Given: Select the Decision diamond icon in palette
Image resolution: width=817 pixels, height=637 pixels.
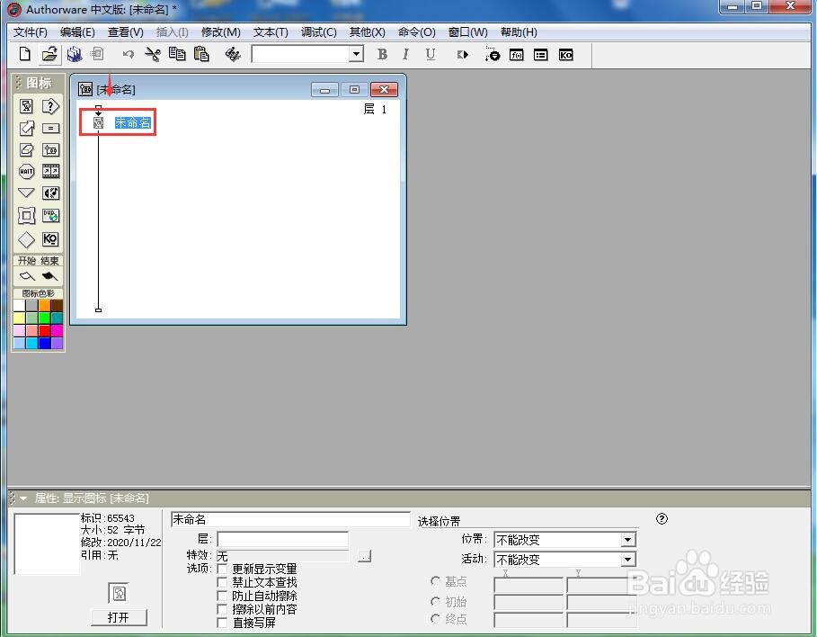Looking at the screenshot, I should [x=27, y=239].
